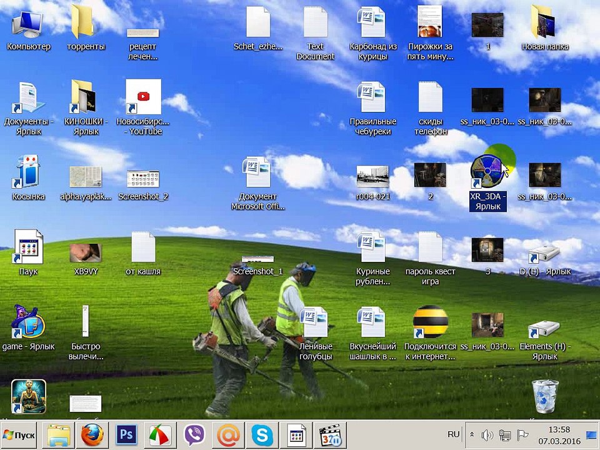Open Windows Explorer from the taskbar
The width and height of the screenshot is (600, 450).
tap(58, 435)
